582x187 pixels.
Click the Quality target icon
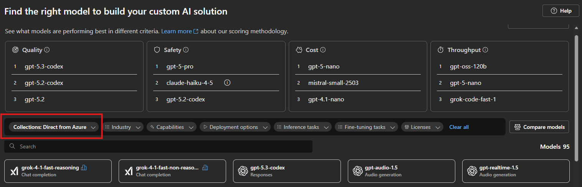[x=15, y=50]
